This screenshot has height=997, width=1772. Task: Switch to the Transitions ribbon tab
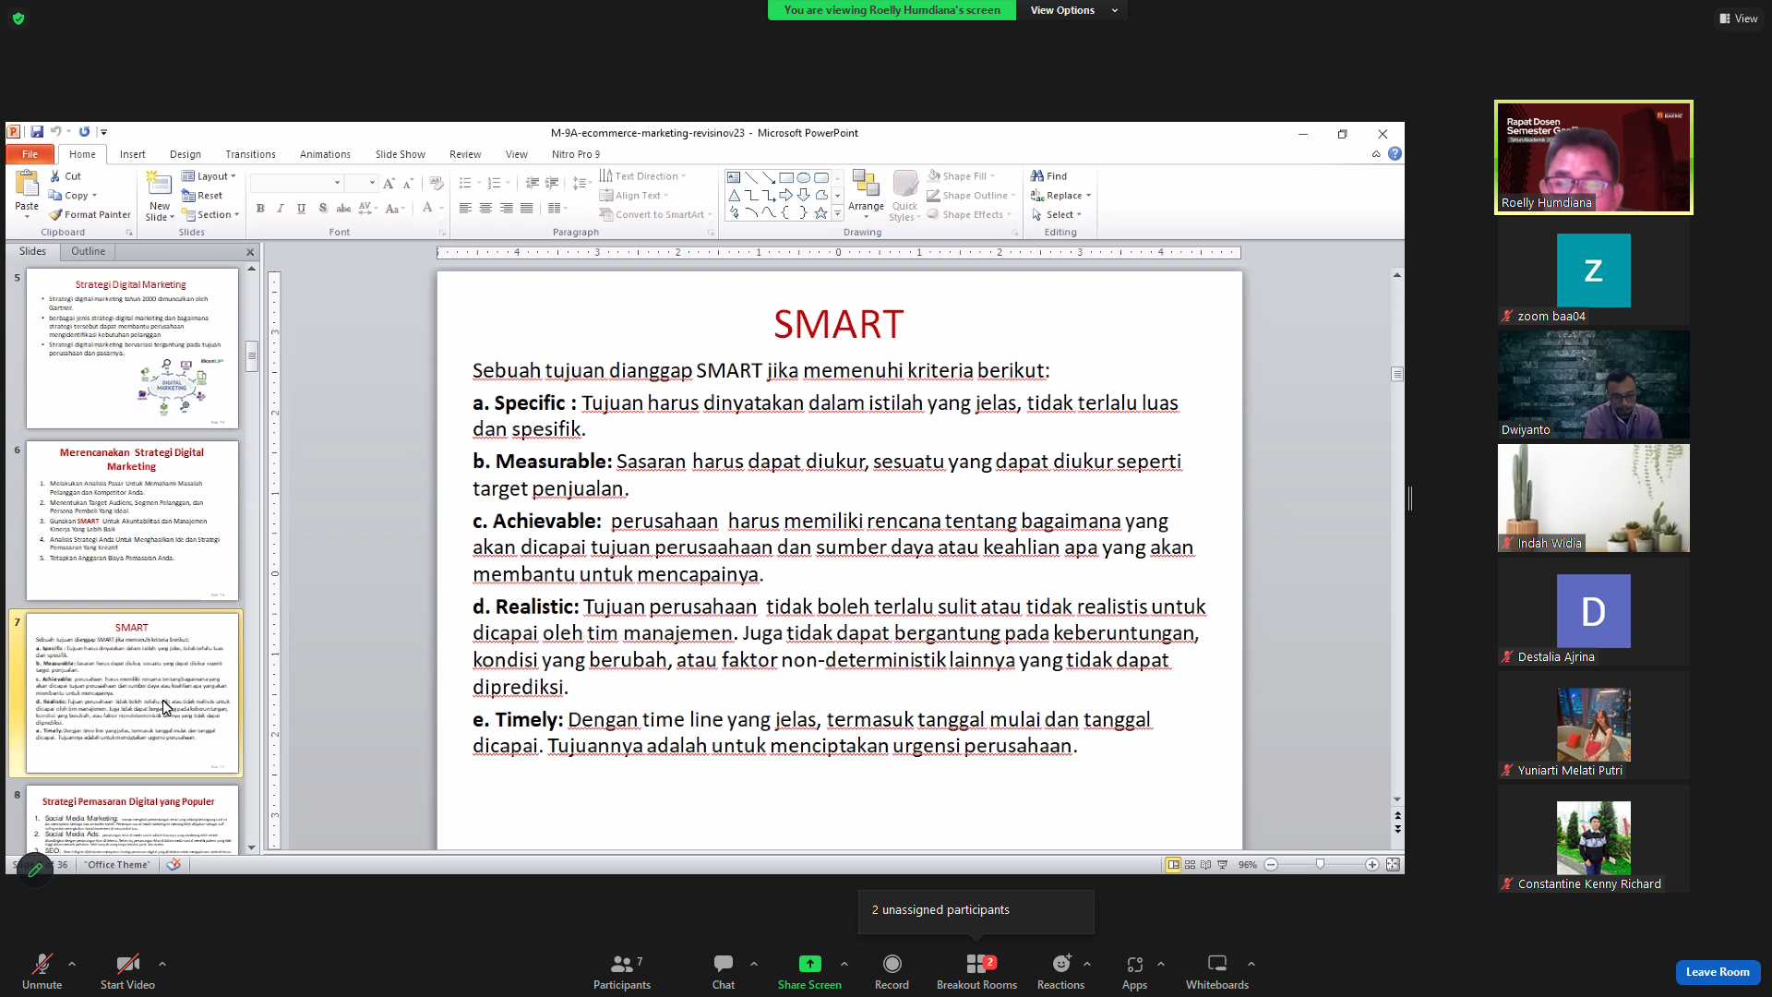point(250,154)
